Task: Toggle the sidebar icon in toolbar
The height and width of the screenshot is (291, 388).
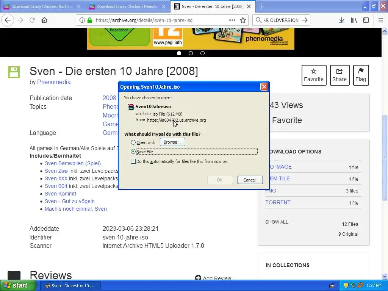Action: click(x=366, y=20)
